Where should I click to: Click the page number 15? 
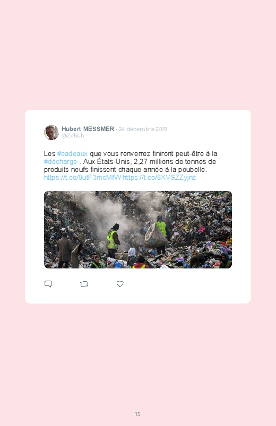(x=138, y=414)
